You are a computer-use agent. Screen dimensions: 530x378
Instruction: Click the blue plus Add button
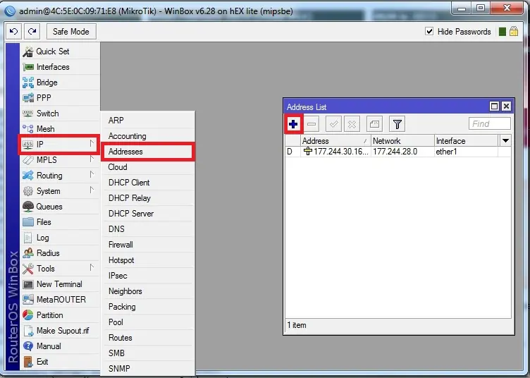pyautogui.click(x=293, y=124)
